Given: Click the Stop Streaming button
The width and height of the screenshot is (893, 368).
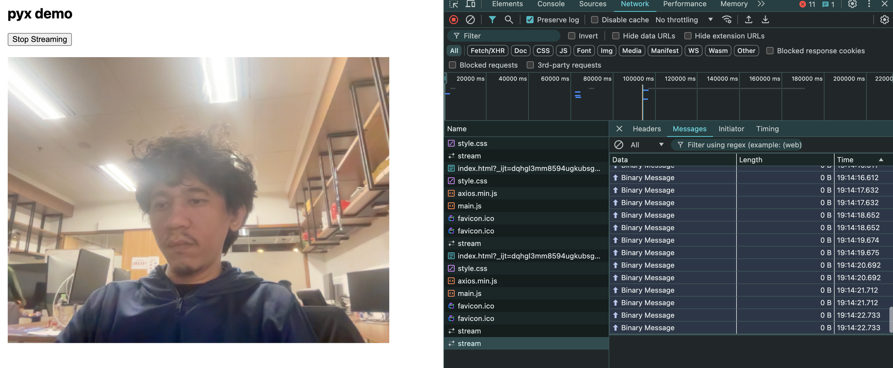Looking at the screenshot, I should 39,39.
